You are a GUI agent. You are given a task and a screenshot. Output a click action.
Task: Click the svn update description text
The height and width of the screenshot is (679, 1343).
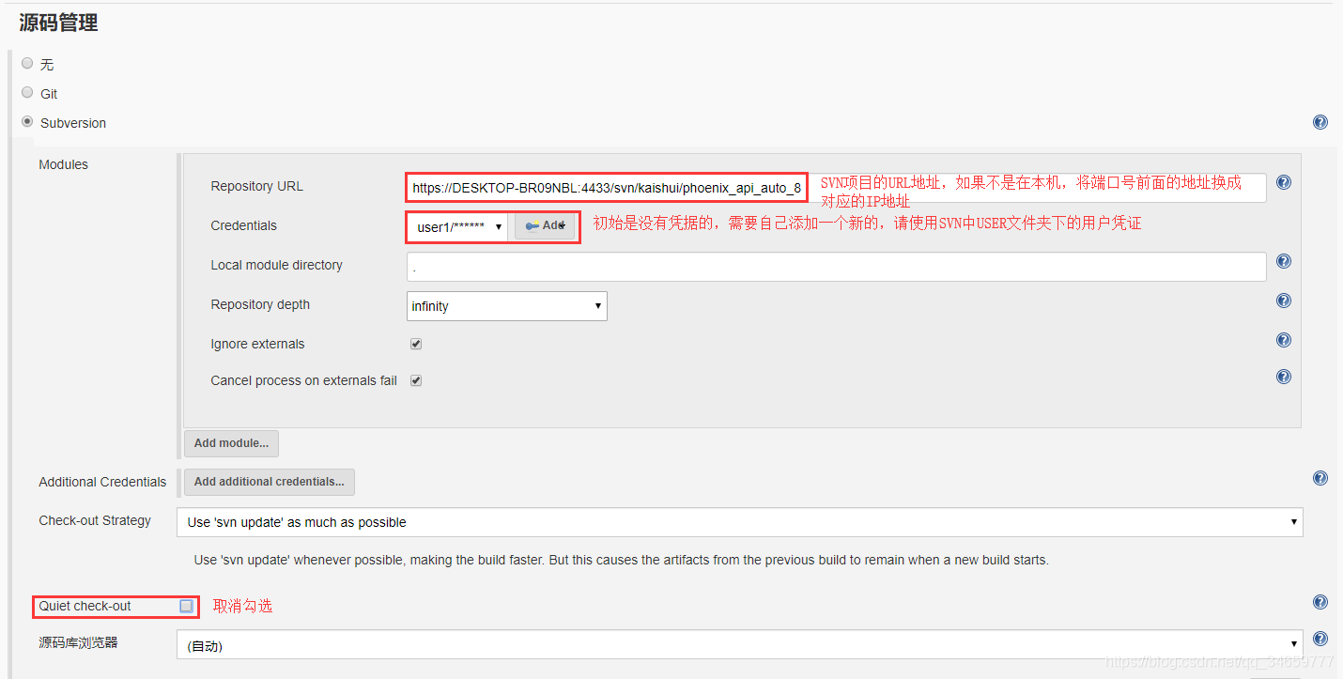click(621, 560)
